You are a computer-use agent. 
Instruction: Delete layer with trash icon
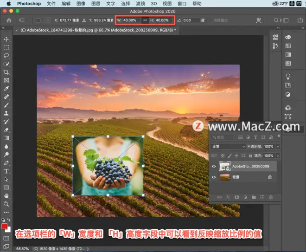point(271,197)
